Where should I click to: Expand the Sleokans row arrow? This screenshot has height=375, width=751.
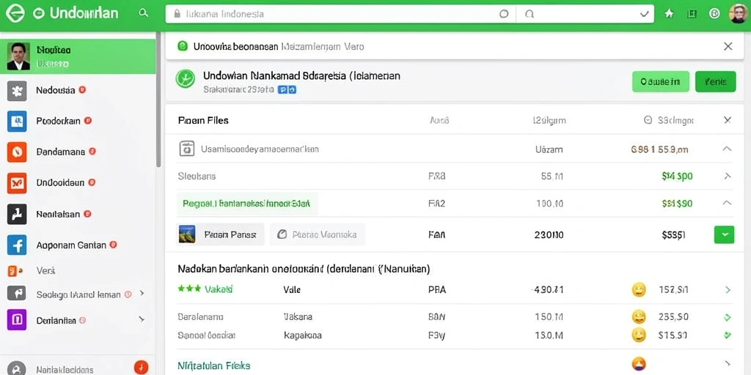point(728,176)
